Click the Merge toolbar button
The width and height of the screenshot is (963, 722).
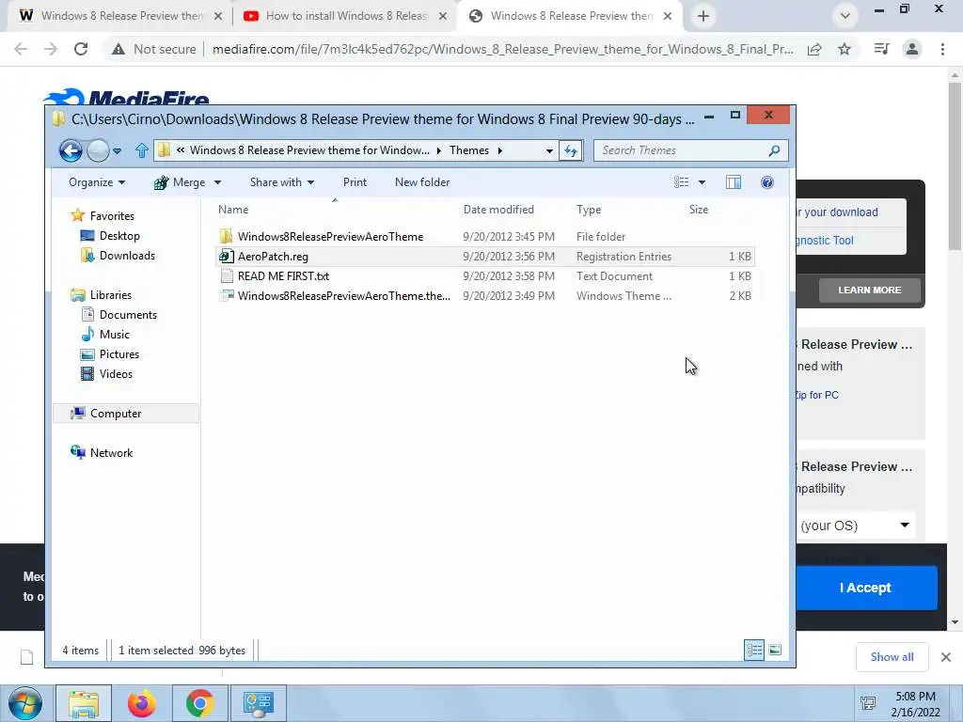coord(180,182)
